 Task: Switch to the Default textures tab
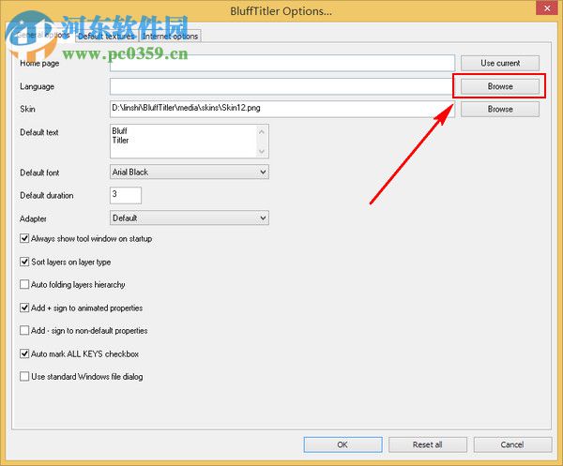[x=107, y=37]
